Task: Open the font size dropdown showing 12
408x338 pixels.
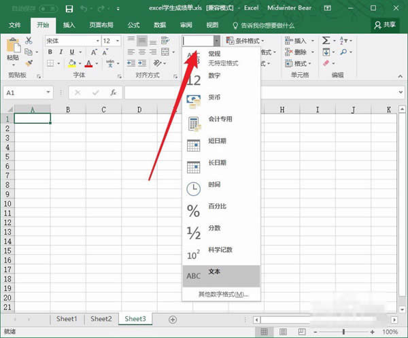Action: 117,41
